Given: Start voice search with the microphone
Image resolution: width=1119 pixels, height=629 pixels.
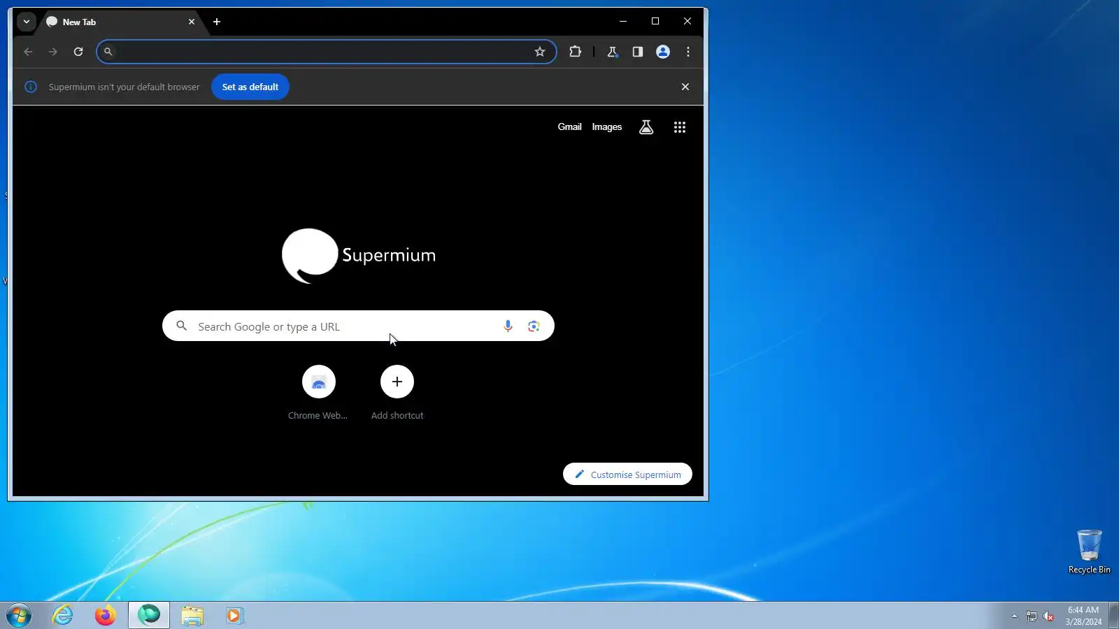Looking at the screenshot, I should coord(508,326).
